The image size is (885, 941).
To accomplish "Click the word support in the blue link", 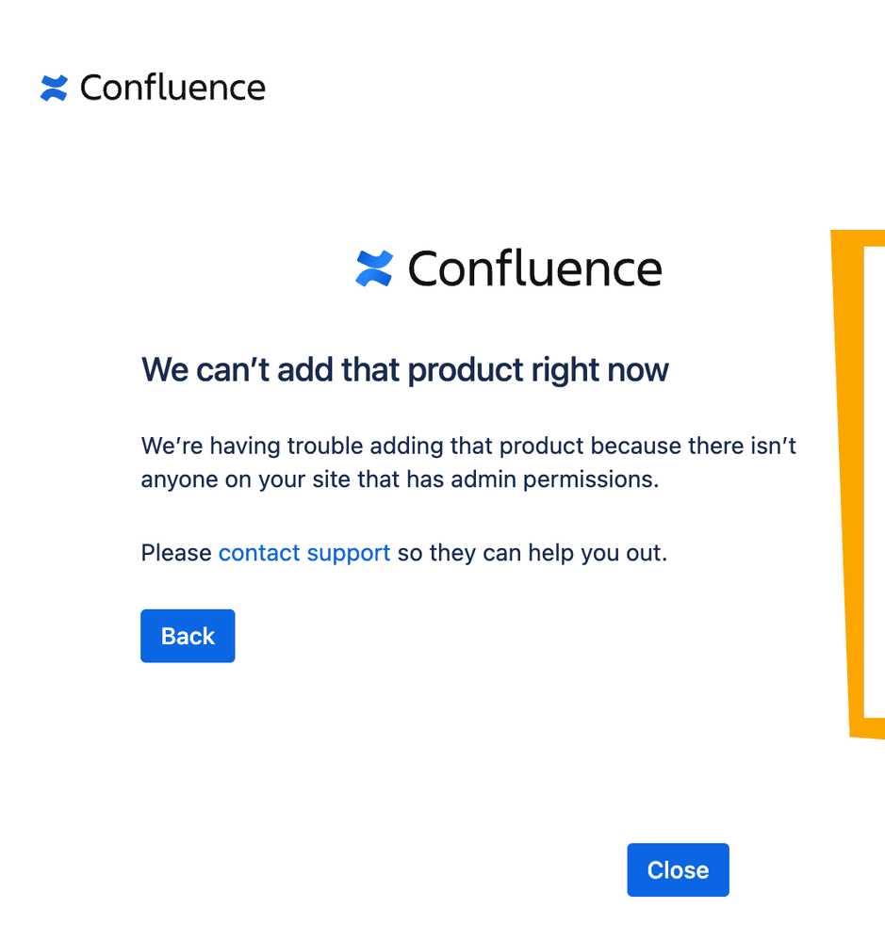I will tap(349, 554).
